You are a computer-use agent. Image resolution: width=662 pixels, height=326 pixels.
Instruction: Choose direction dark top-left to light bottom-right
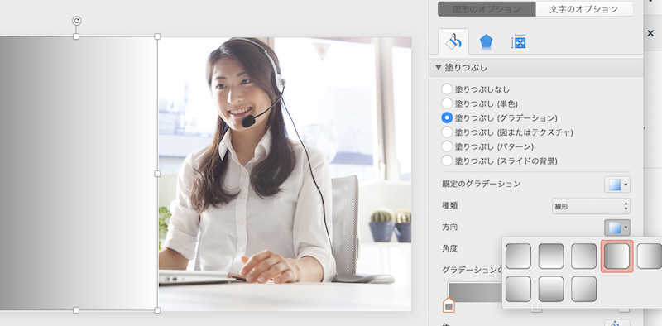coord(518,256)
